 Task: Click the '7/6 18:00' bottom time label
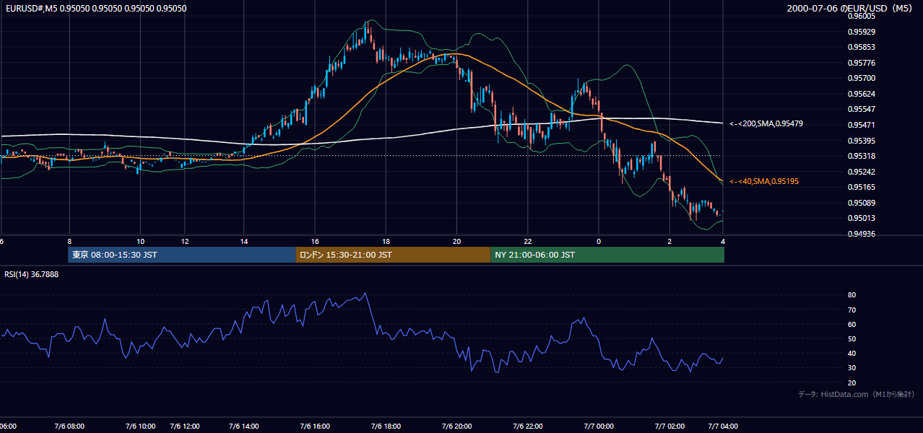[386, 427]
